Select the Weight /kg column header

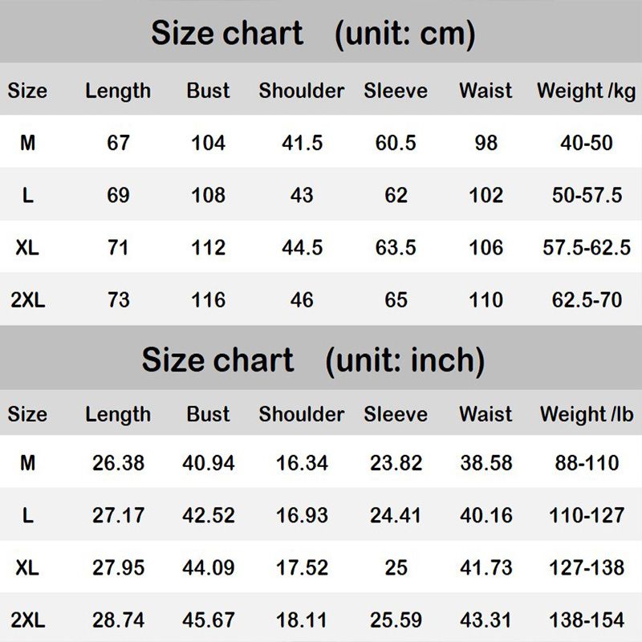(x=587, y=91)
